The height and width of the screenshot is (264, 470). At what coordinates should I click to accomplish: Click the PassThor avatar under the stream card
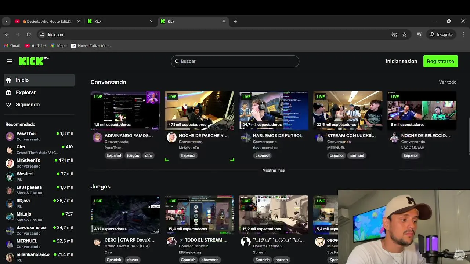point(97,137)
